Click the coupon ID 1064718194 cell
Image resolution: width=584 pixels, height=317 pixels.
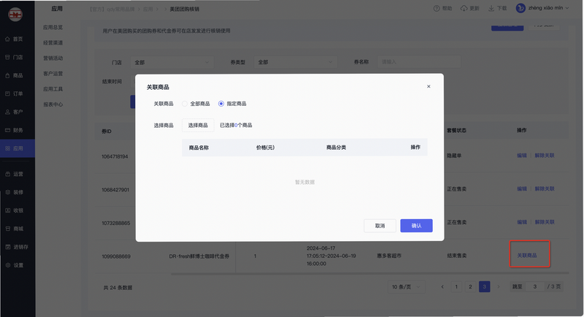point(115,157)
